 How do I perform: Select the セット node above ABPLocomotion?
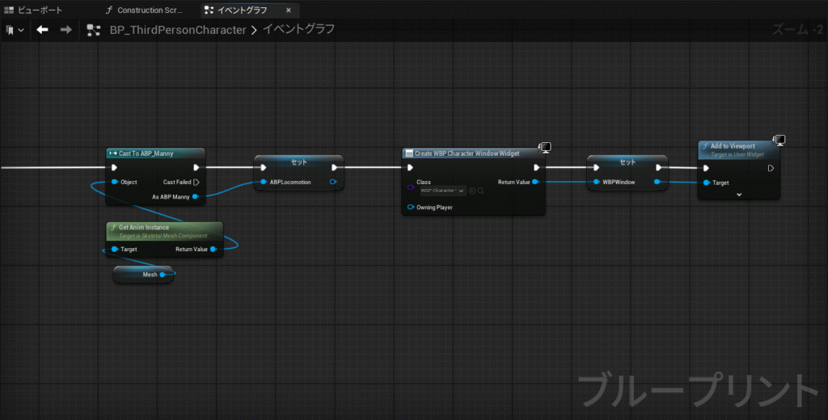point(299,162)
